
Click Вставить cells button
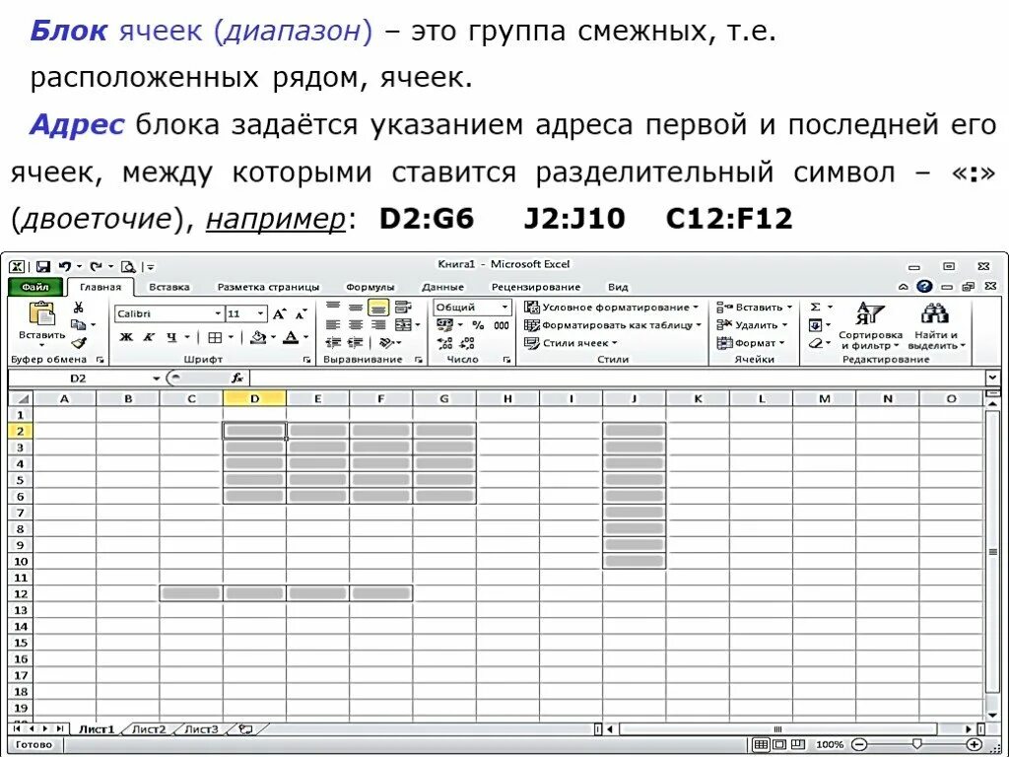[x=755, y=308]
